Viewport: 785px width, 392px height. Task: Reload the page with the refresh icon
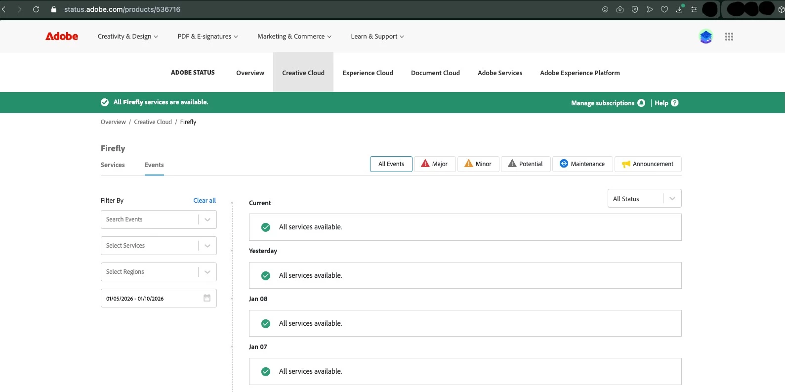36,9
